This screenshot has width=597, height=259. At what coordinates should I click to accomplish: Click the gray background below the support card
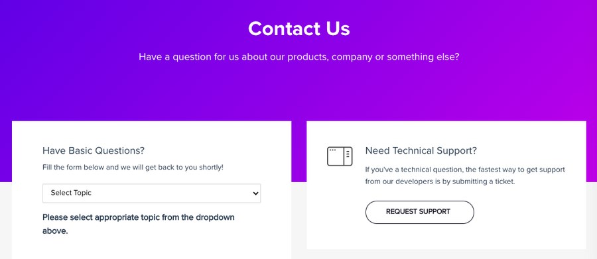[x=446, y=254]
